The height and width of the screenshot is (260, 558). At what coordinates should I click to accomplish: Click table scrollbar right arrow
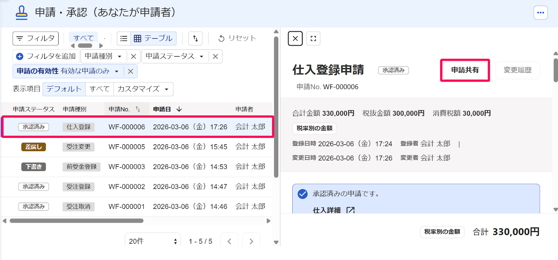[268, 221]
